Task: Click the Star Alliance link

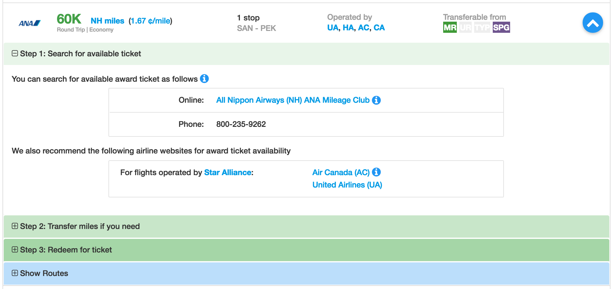Action: tap(227, 172)
